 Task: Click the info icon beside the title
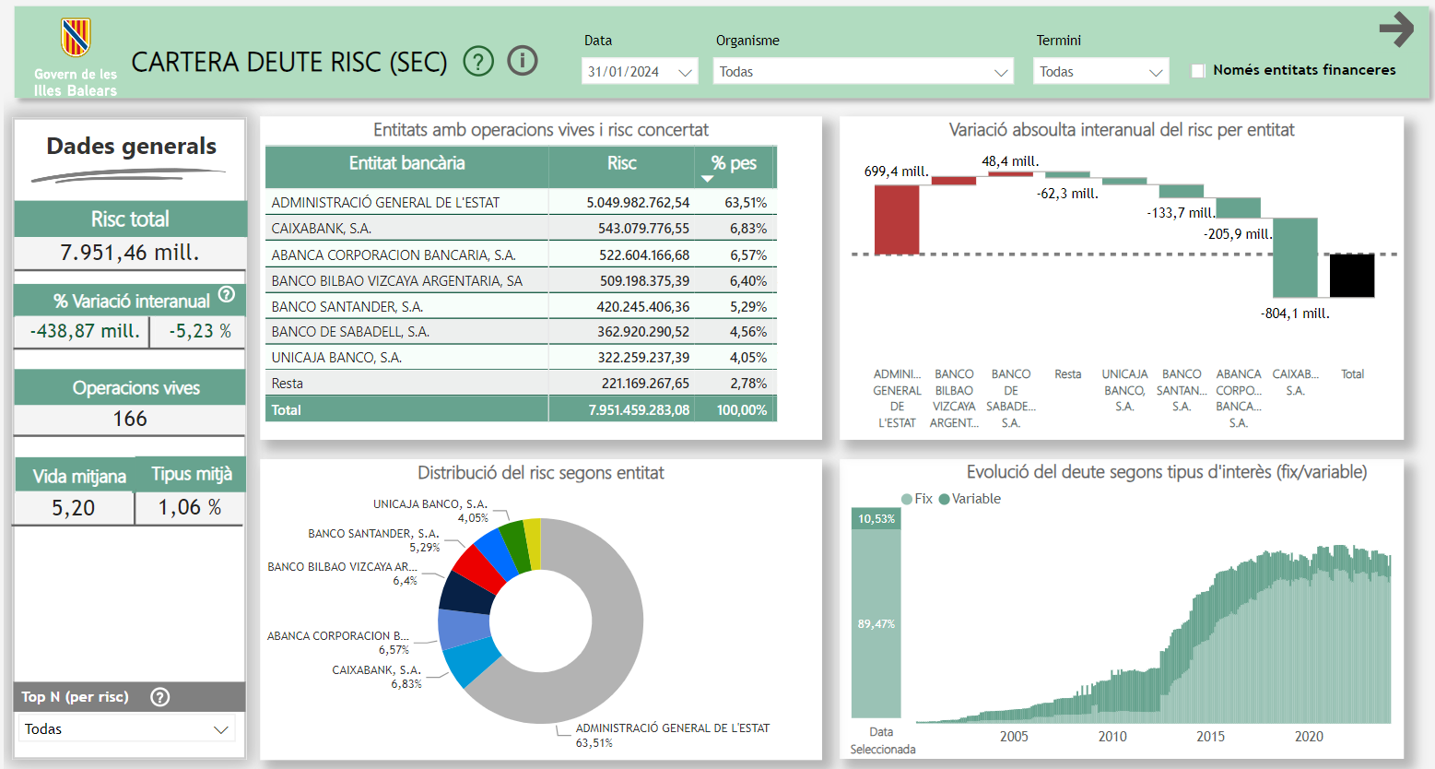tap(523, 62)
